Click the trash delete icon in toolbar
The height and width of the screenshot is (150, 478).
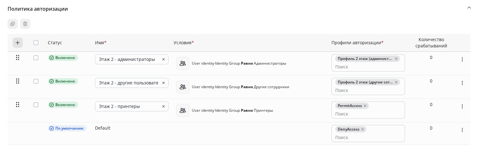(x=25, y=24)
